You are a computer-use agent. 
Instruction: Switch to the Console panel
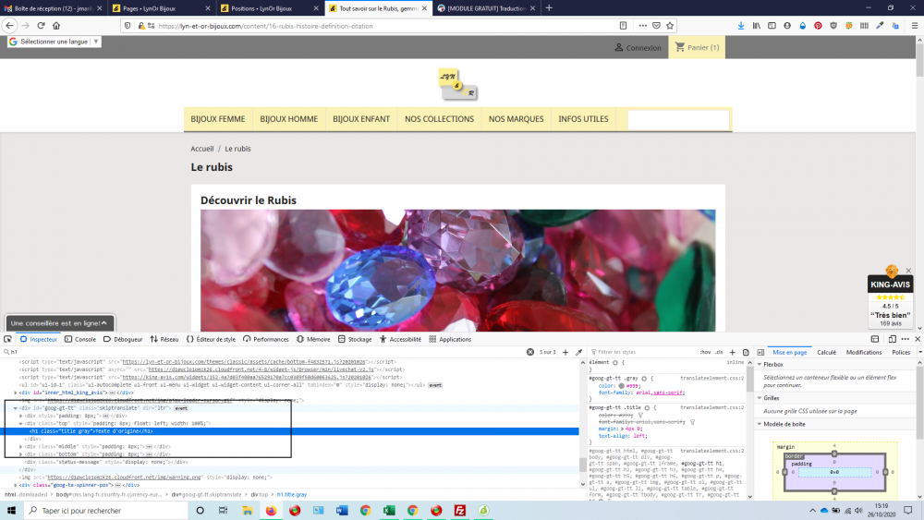(x=80, y=339)
